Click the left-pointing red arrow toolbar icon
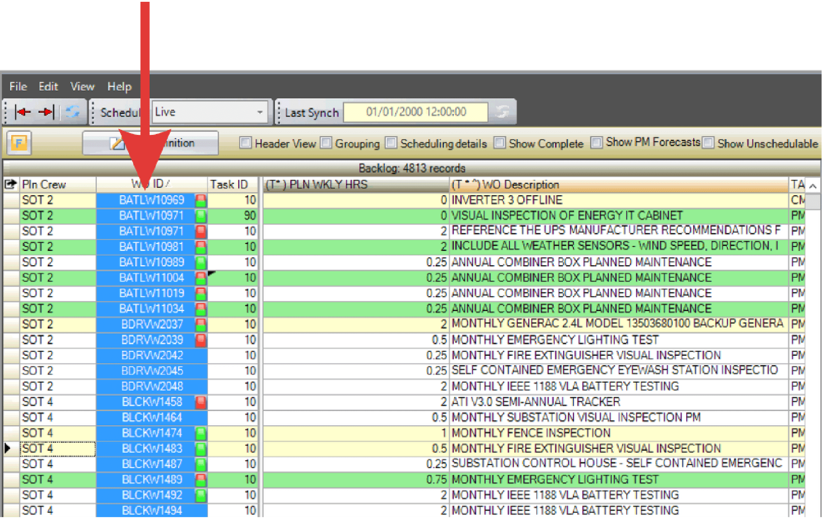The image size is (822, 518). 22,112
